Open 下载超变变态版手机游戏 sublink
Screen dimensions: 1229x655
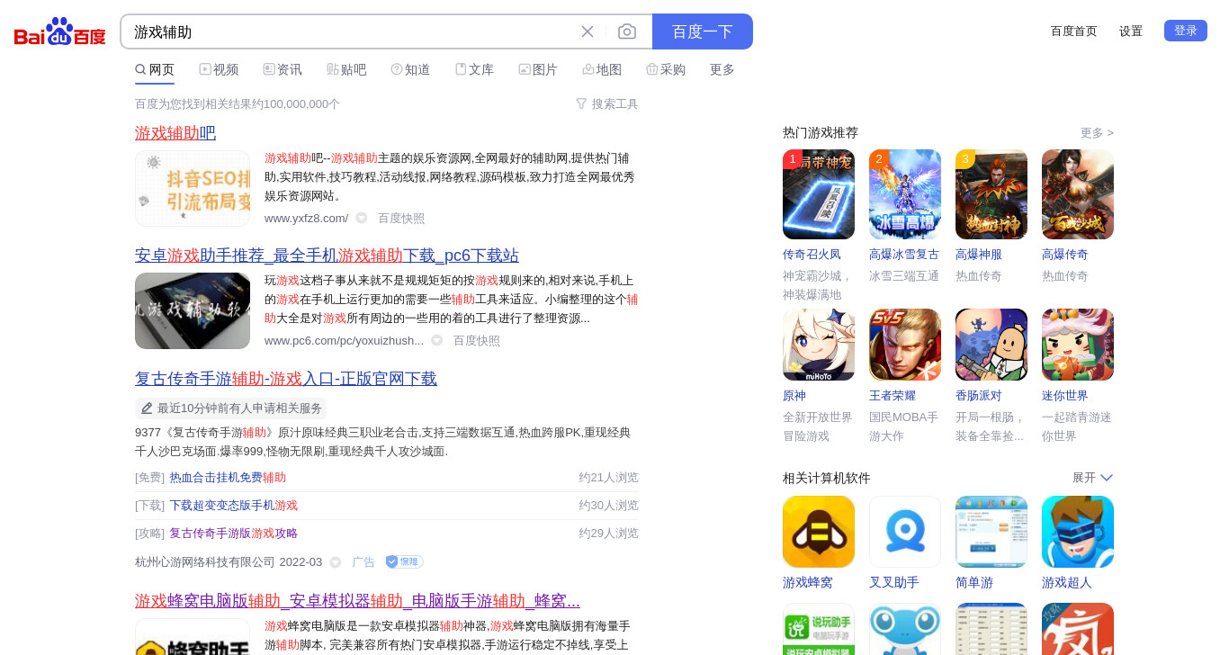pyautogui.click(x=234, y=506)
